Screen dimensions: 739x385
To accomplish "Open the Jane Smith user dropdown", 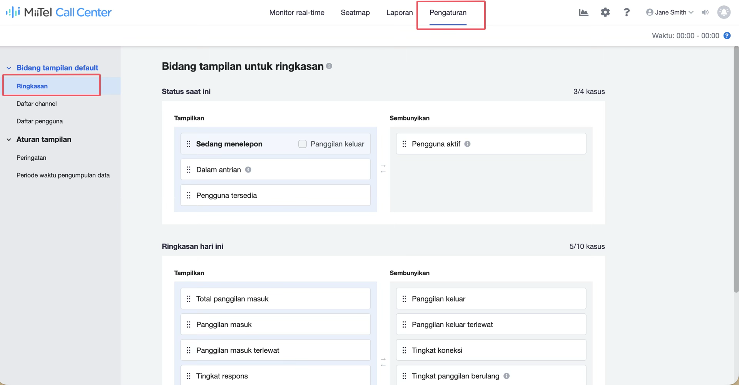I will click(x=670, y=12).
